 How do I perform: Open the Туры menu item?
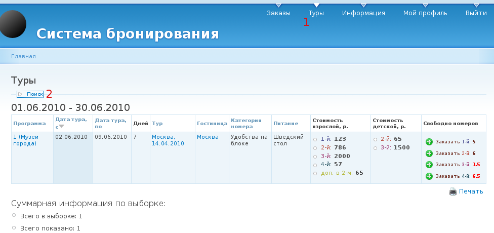[x=316, y=13]
